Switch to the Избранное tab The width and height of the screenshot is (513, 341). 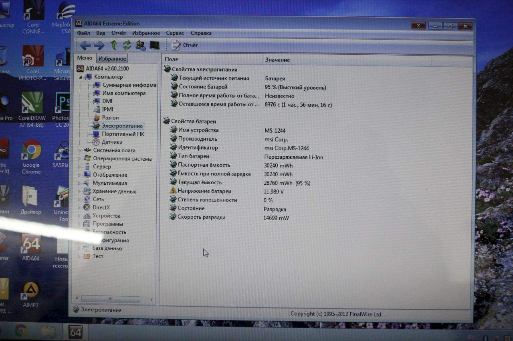coord(112,59)
